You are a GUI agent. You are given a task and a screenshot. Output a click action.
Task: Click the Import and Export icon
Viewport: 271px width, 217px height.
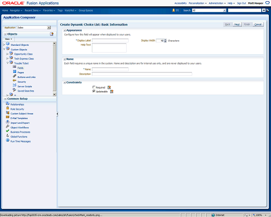(x=8, y=122)
